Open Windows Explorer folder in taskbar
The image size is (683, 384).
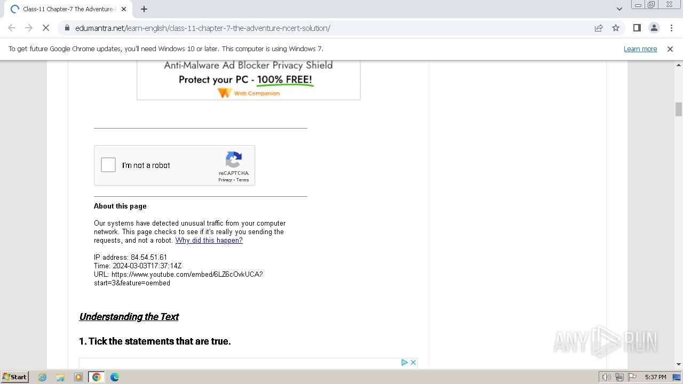point(60,377)
